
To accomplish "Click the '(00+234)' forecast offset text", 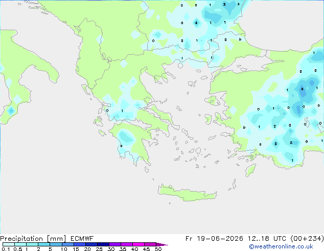I will click(307, 239).
